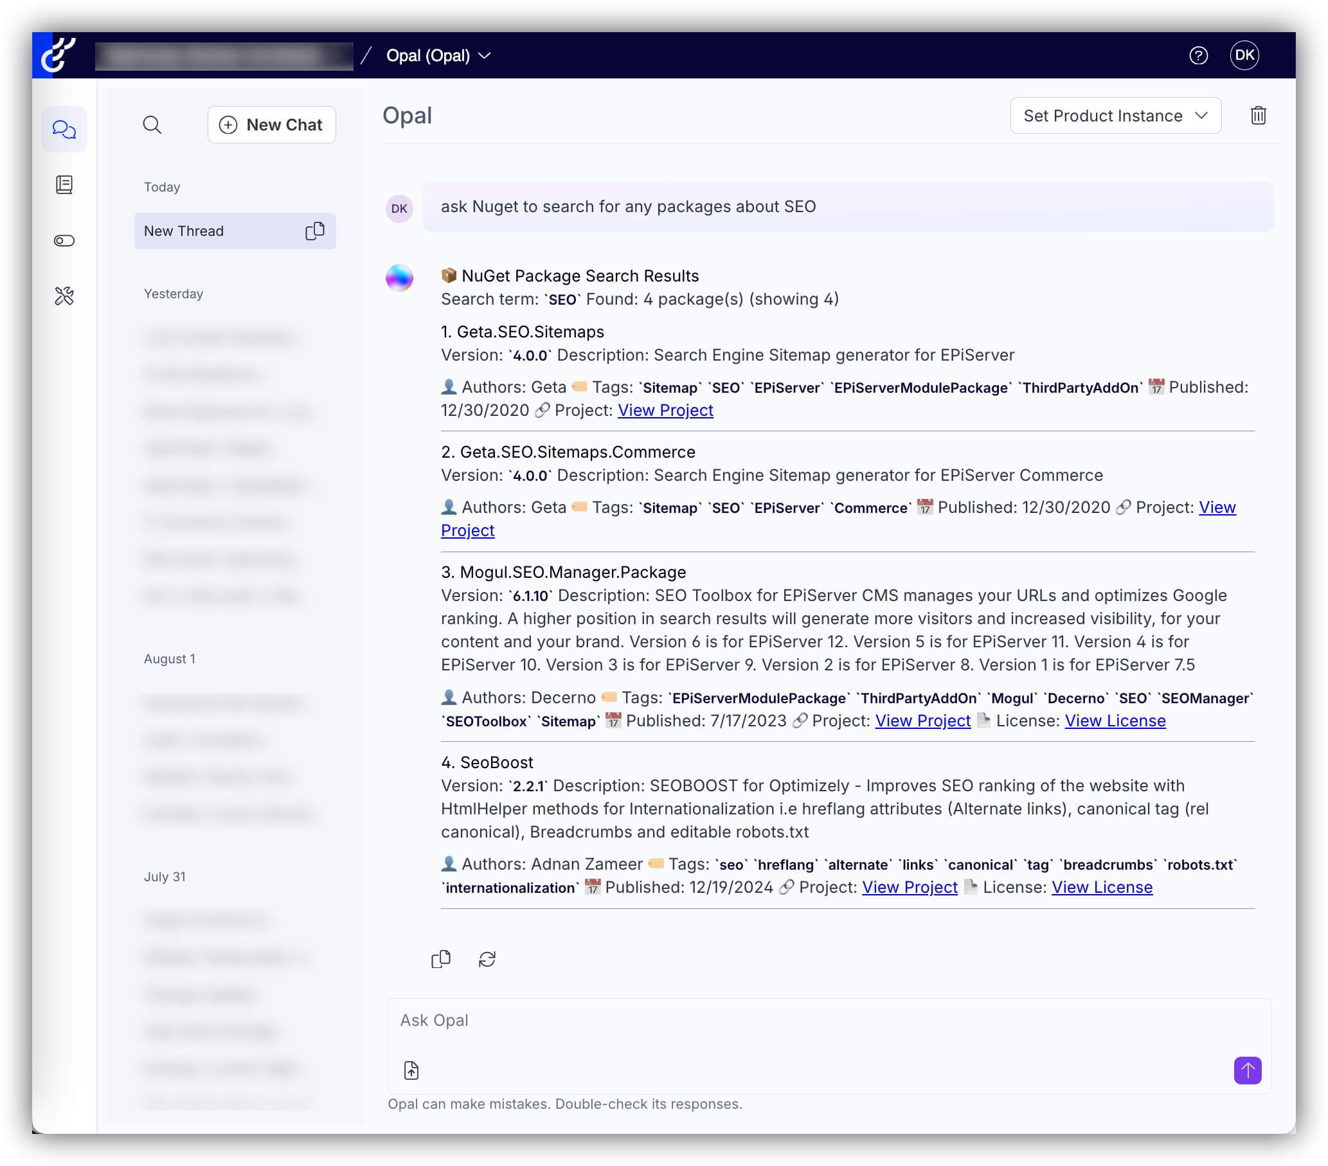Select the feature toggle icon in the sidebar

coord(64,240)
